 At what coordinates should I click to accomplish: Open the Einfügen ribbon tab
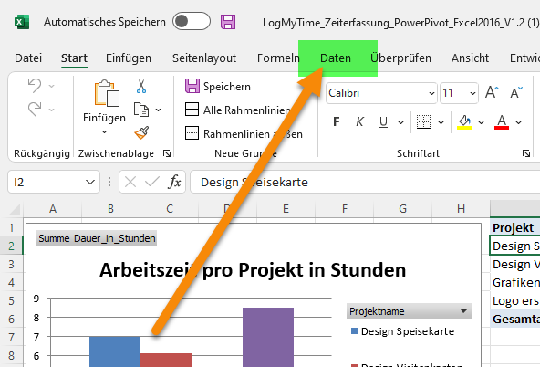click(x=129, y=58)
